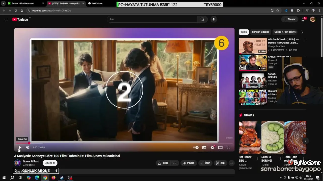Open more actions ellipsis under video
Screen dimensions: 323x181
232,163
